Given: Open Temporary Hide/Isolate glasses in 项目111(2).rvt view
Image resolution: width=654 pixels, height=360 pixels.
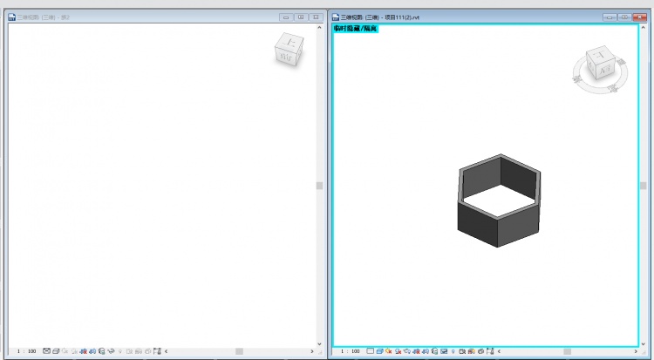Looking at the screenshot, I should tap(444, 351).
